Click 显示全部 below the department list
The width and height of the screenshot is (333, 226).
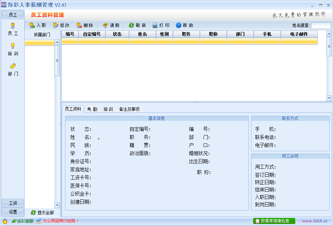(x=42, y=213)
